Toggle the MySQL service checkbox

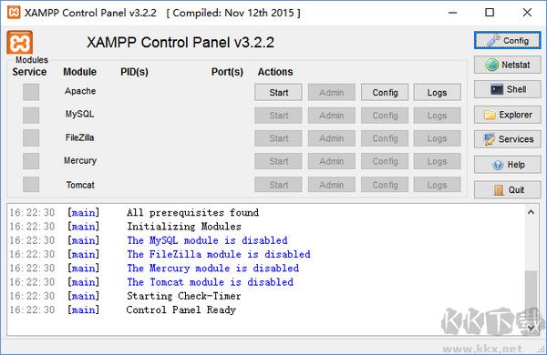coord(31,115)
